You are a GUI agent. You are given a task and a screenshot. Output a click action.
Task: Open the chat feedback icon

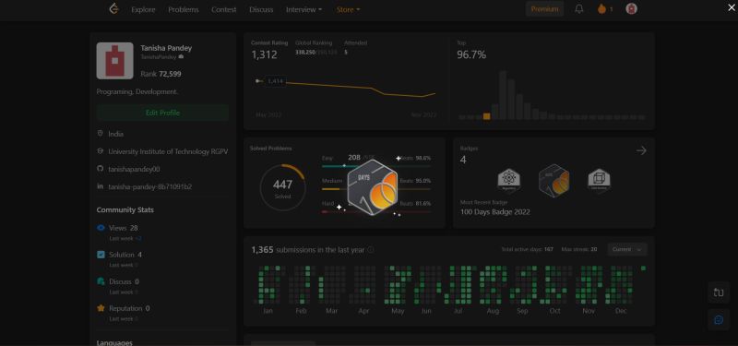click(x=719, y=319)
